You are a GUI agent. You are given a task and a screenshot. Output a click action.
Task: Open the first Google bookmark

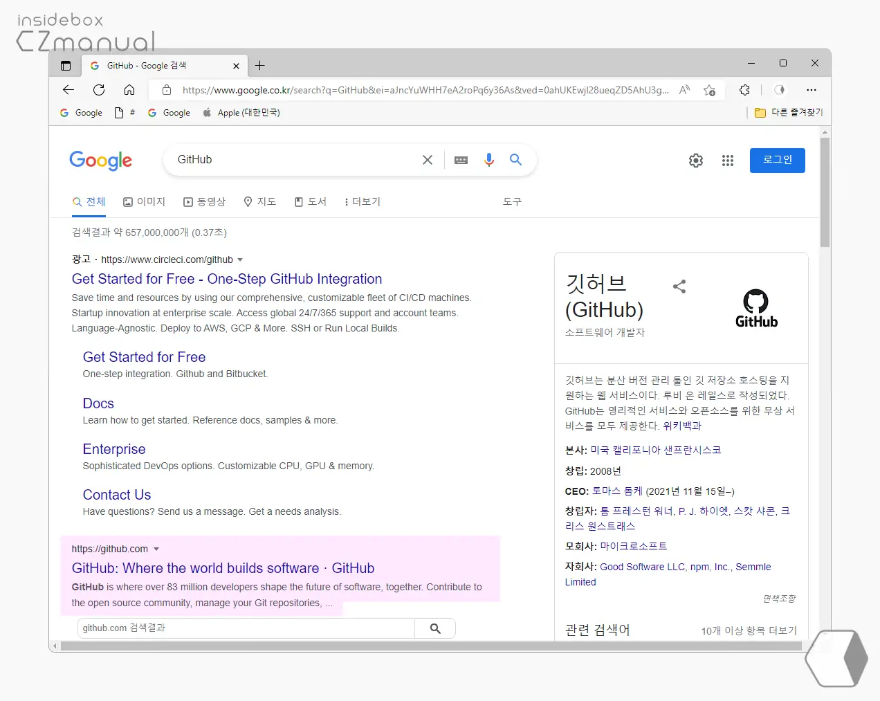click(x=81, y=113)
